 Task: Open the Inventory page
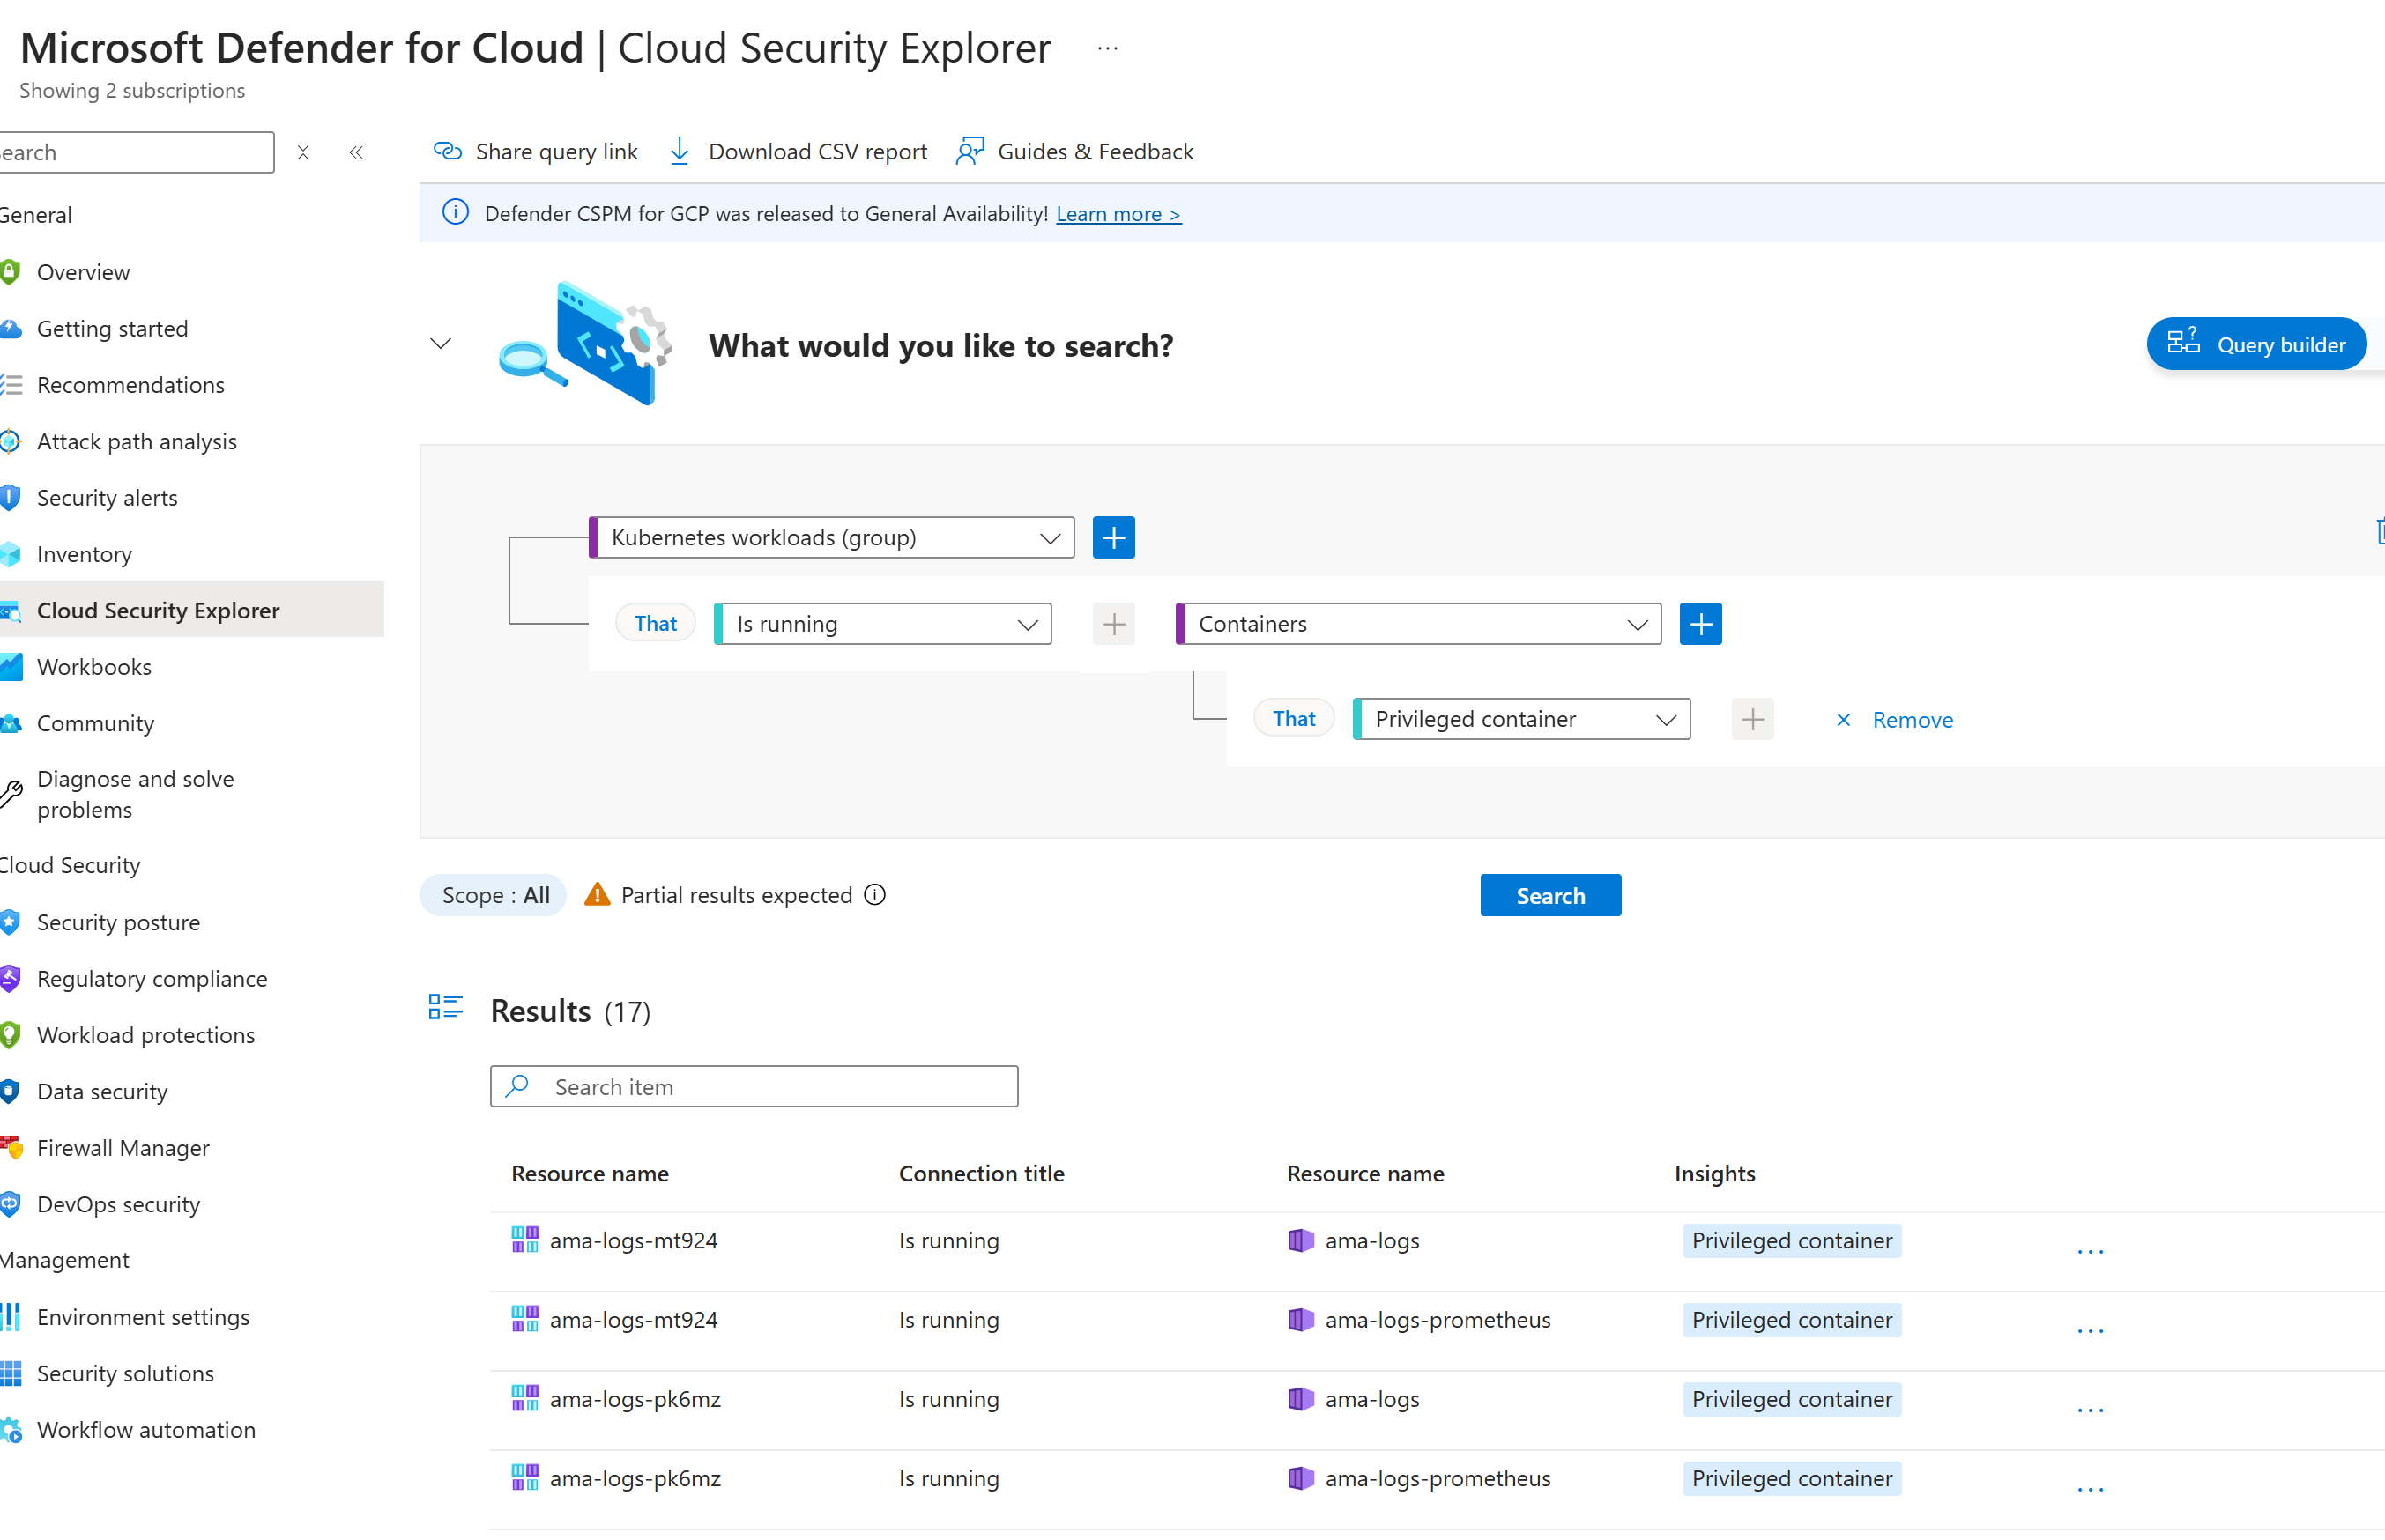pos(84,553)
